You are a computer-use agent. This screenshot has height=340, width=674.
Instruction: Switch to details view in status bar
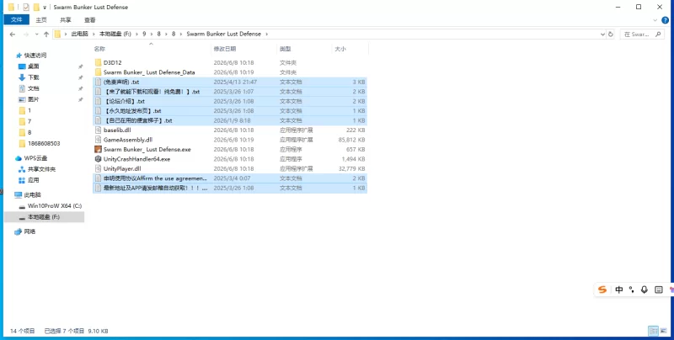point(654,331)
